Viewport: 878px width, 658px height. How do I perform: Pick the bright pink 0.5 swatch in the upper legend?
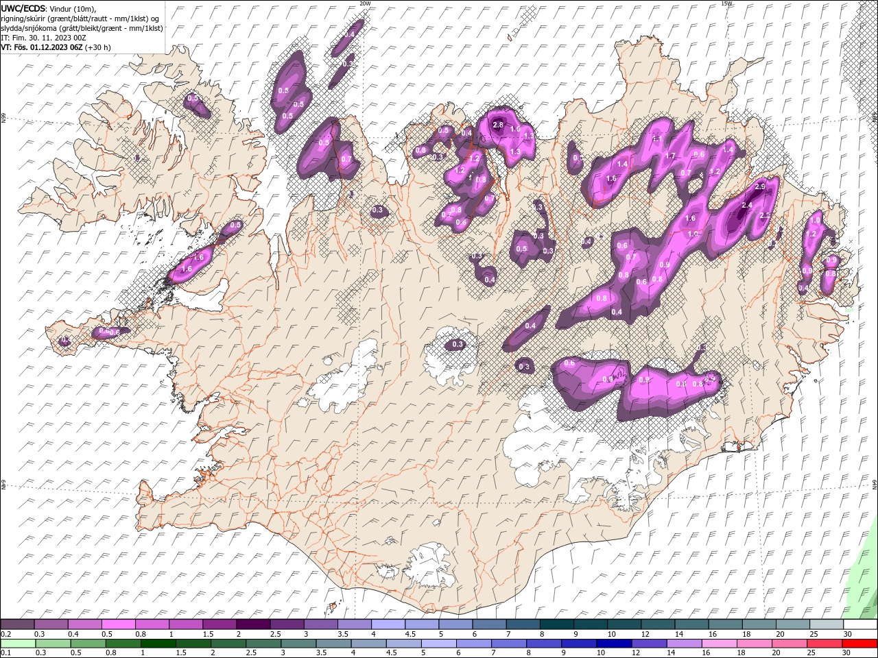pyautogui.click(x=119, y=624)
